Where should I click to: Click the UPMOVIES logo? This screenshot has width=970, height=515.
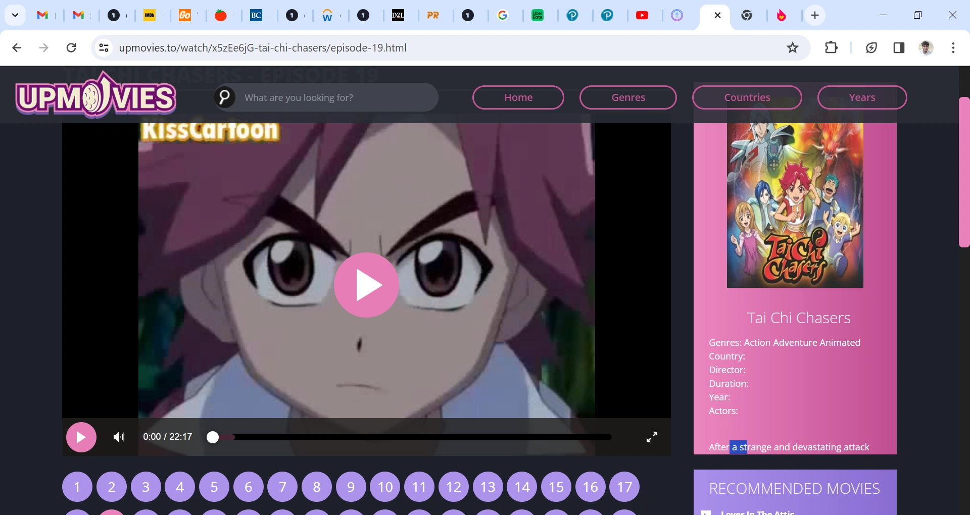(x=95, y=94)
